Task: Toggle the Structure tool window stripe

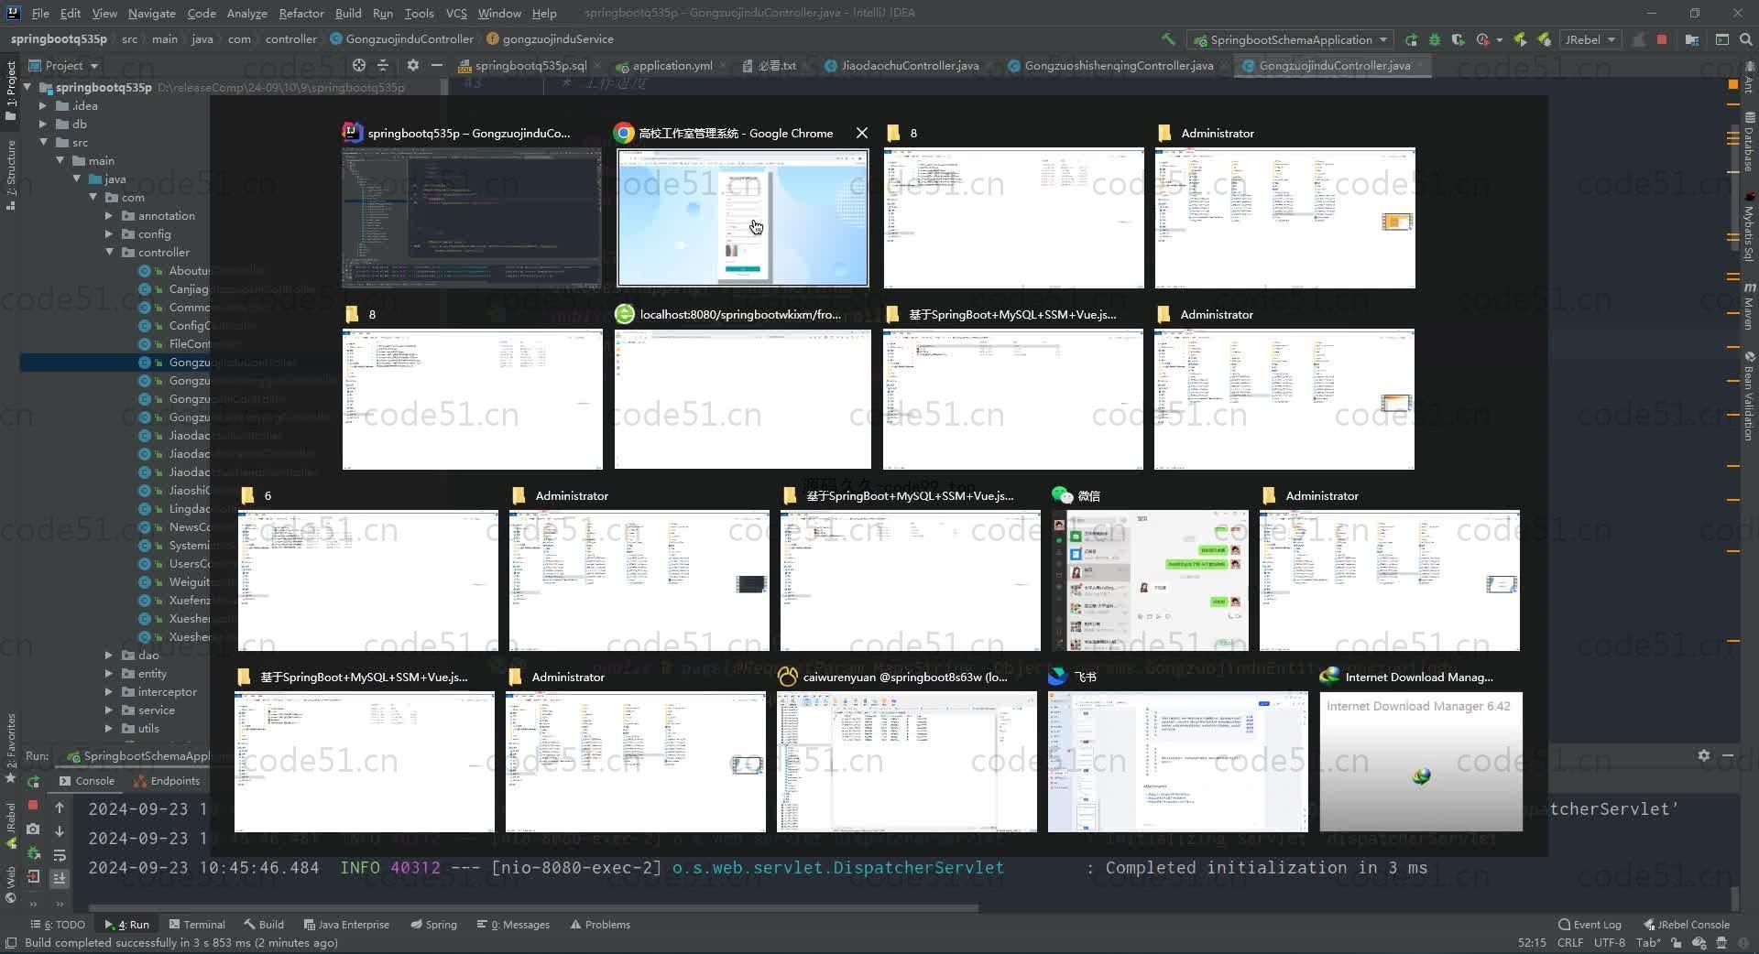Action: point(11,174)
